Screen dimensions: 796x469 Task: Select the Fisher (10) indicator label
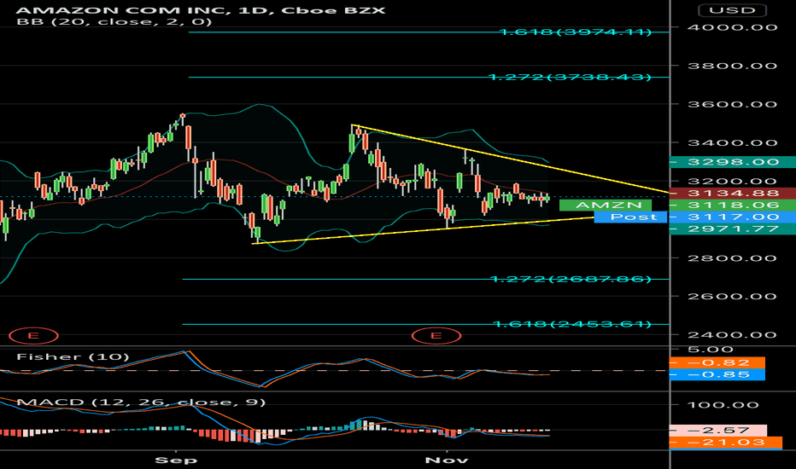[x=73, y=357]
